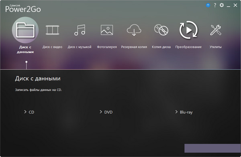Click the 'Копия диска' label
Image resolution: width=241 pixels, height=157 pixels.
tap(161, 47)
